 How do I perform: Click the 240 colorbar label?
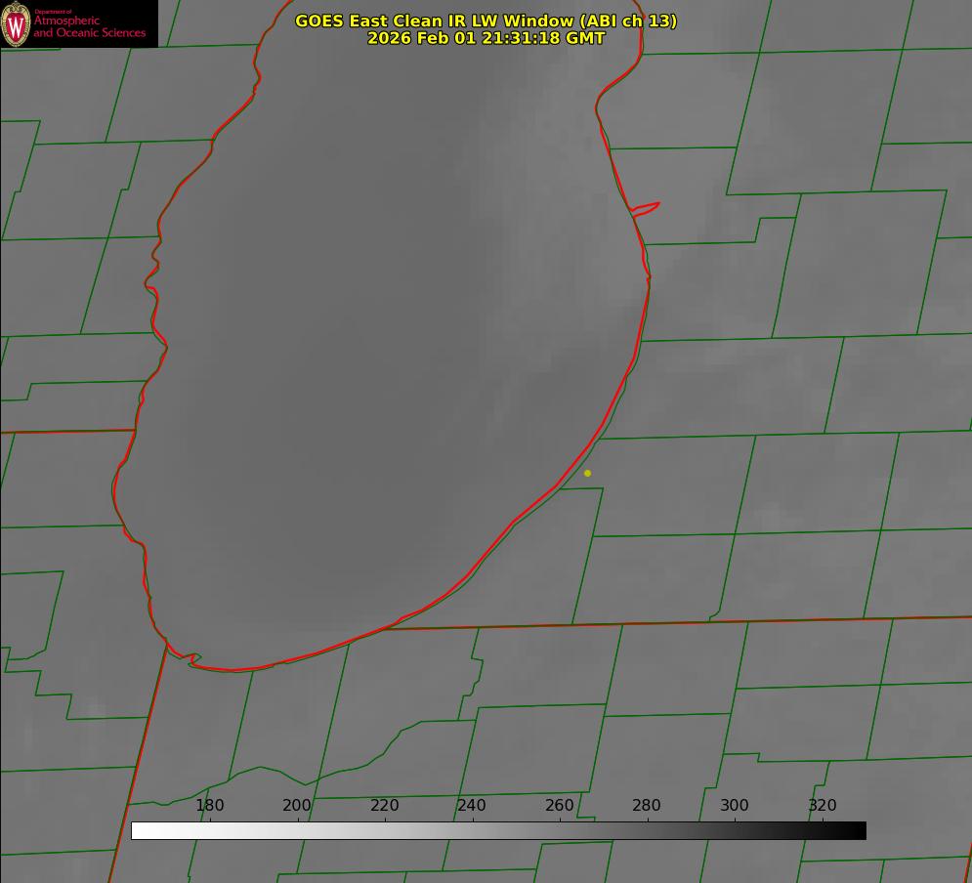pyautogui.click(x=472, y=805)
